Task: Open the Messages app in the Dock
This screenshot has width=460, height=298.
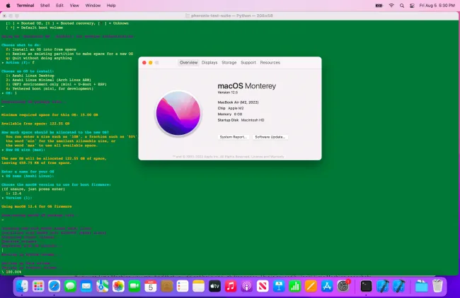Action: (x=71, y=286)
